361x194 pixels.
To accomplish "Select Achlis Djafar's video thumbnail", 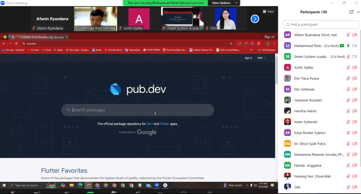I will coord(139,19).
